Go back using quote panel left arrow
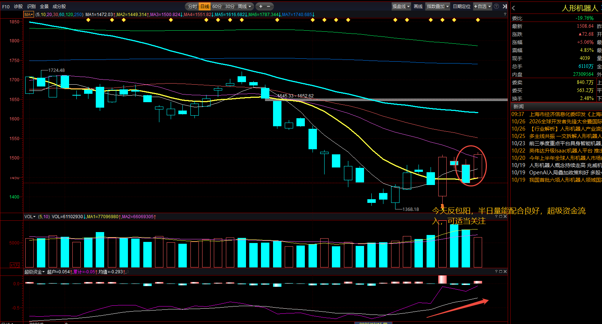 pyautogui.click(x=514, y=8)
